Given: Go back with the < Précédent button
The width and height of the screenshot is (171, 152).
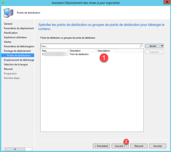Looking at the screenshot, I should pos(101,146).
